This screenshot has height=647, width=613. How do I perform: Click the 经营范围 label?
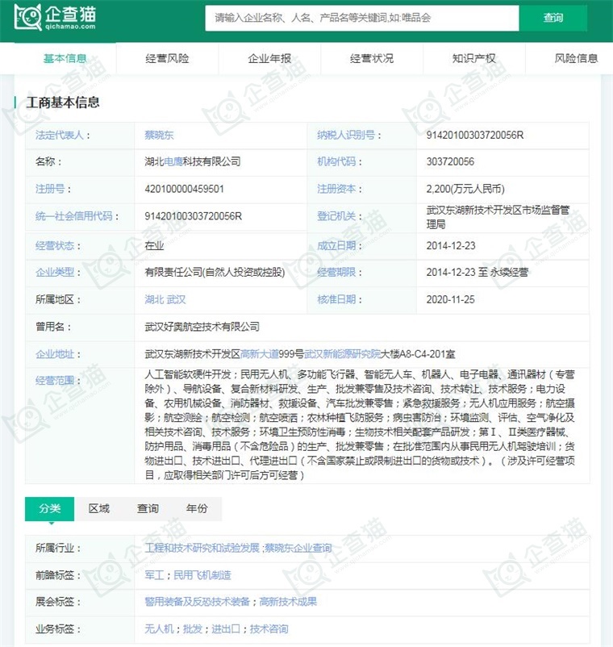tap(55, 381)
